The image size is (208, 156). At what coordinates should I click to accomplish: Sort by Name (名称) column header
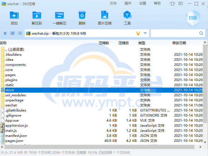tap(3, 43)
